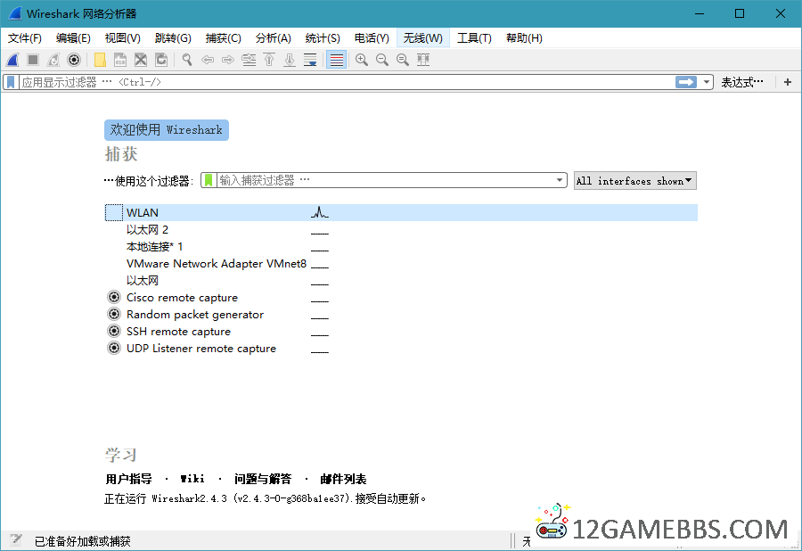The height and width of the screenshot is (551, 802).
Task: Toggle packet list colorization
Action: (336, 60)
